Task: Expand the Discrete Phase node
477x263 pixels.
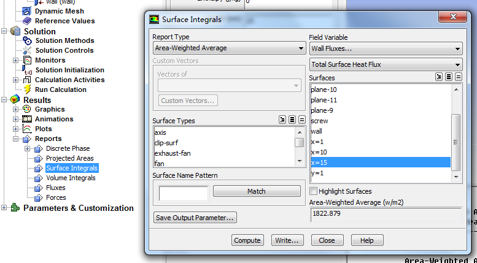Action: pos(27,148)
